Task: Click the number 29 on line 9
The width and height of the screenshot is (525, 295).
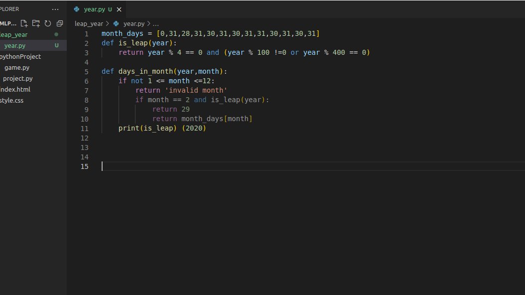Action: pos(185,109)
